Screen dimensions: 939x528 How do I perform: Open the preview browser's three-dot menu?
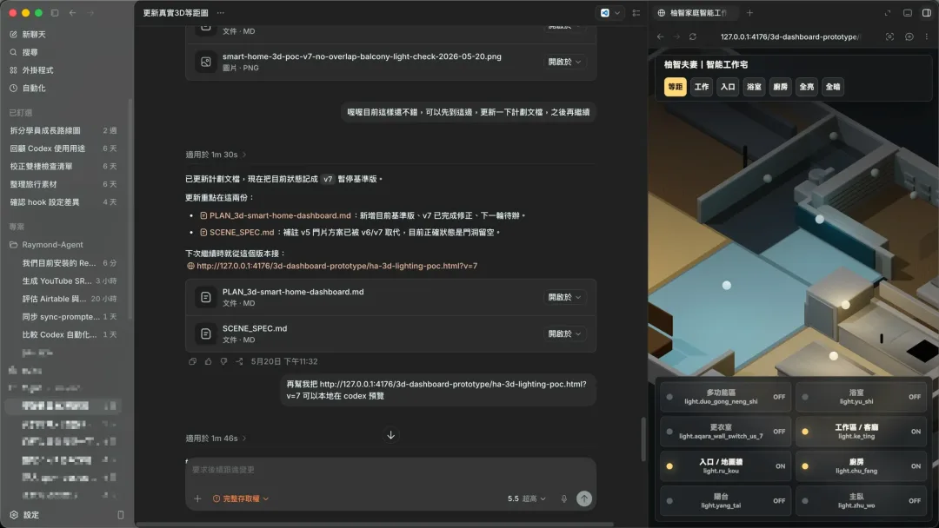(x=927, y=36)
